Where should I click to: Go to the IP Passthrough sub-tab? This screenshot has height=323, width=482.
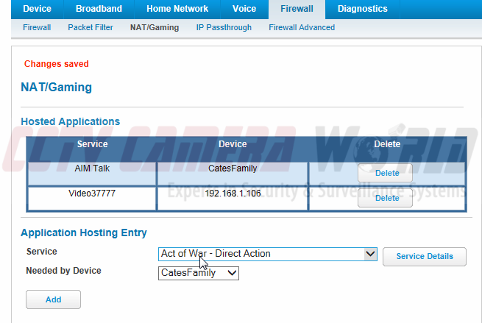pos(224,27)
